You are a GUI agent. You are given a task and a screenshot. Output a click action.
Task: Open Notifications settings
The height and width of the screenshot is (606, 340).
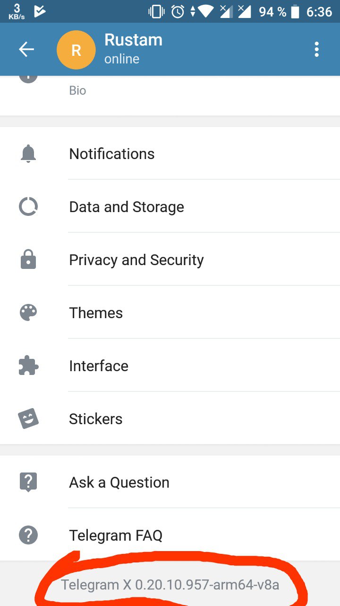[x=112, y=154]
